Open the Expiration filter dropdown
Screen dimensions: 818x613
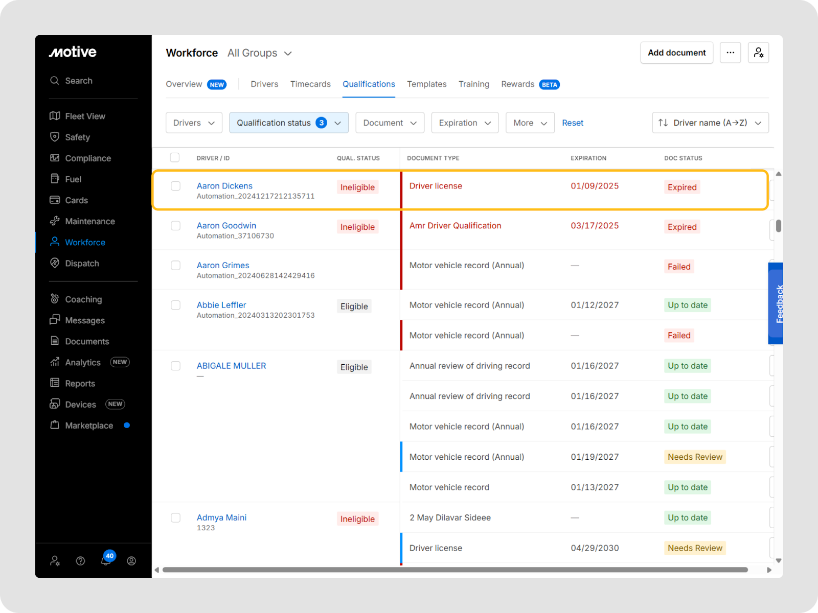point(464,123)
